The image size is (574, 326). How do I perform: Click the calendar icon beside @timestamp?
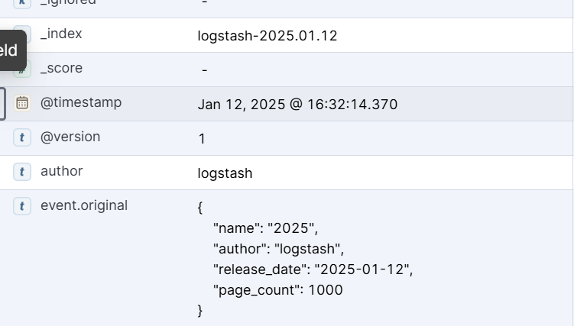tap(22, 103)
